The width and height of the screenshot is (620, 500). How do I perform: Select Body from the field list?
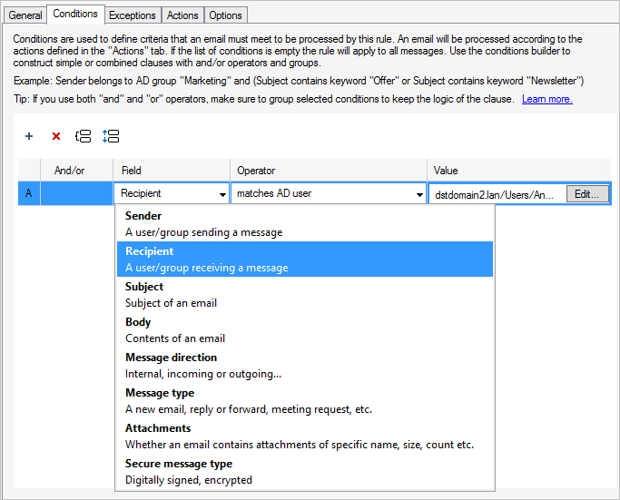305,330
